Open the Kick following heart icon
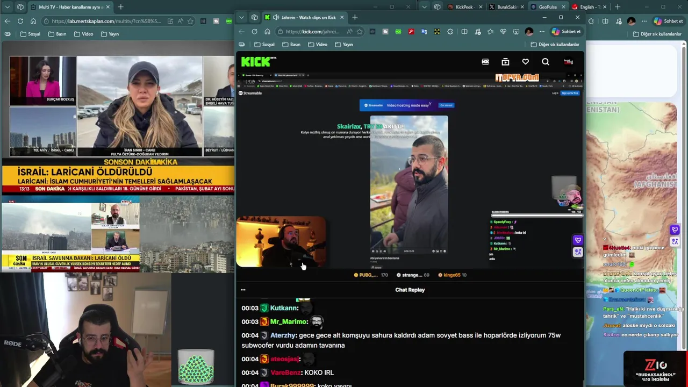 [526, 62]
